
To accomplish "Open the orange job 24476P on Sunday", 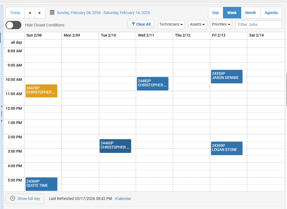I will click(41, 91).
